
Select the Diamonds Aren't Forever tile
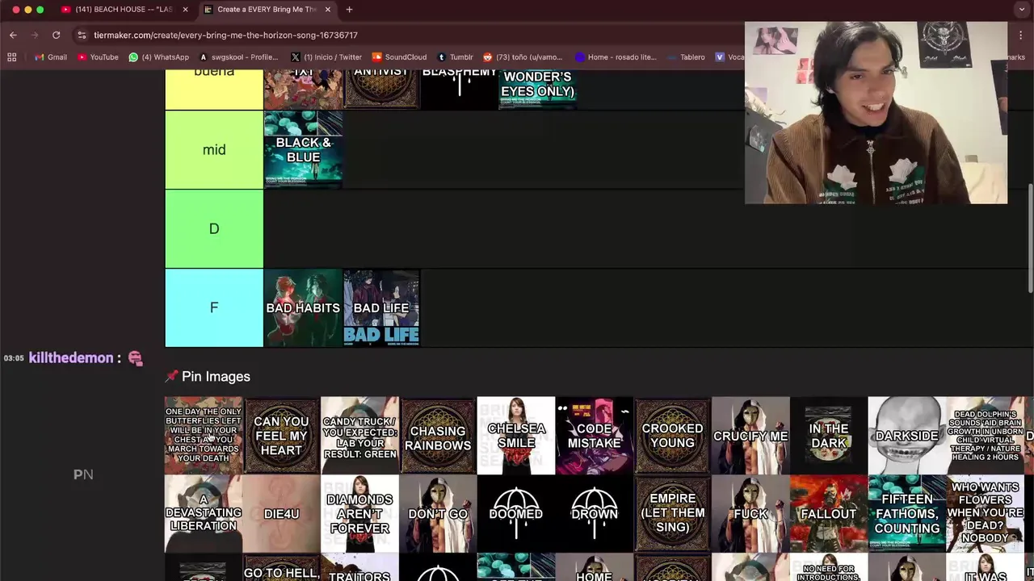click(359, 514)
